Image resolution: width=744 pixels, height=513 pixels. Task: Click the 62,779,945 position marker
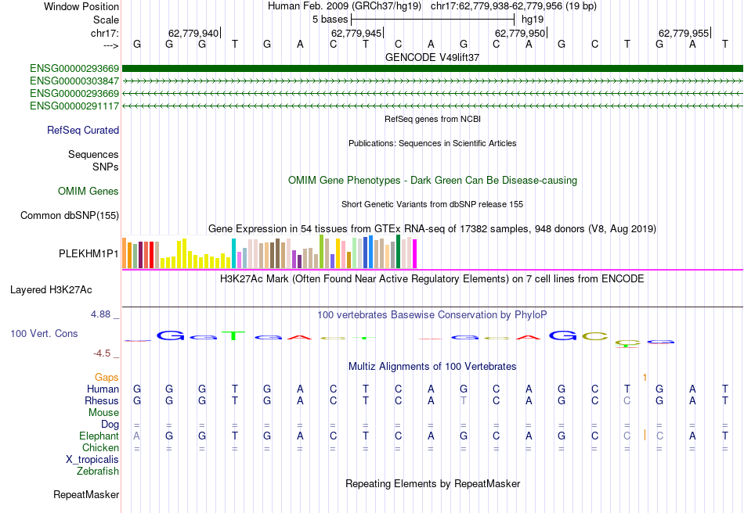[x=357, y=33]
